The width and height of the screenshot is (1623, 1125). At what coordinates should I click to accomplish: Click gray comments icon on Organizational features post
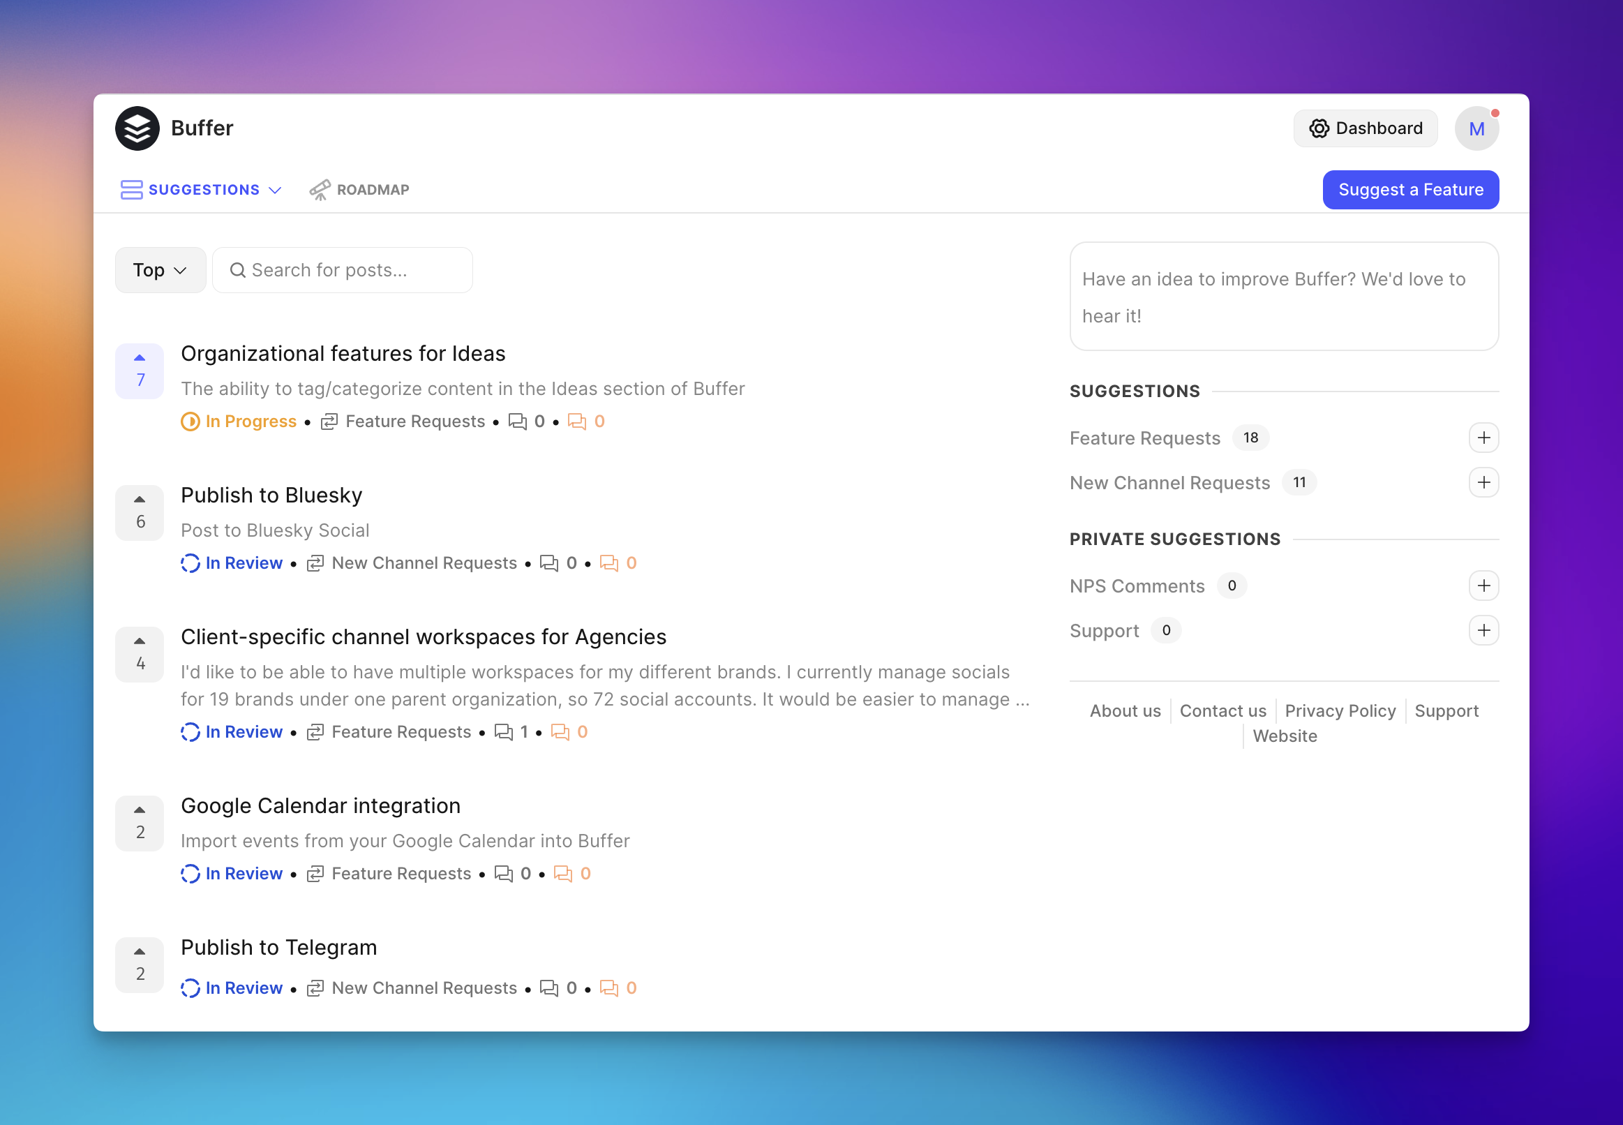click(x=518, y=422)
